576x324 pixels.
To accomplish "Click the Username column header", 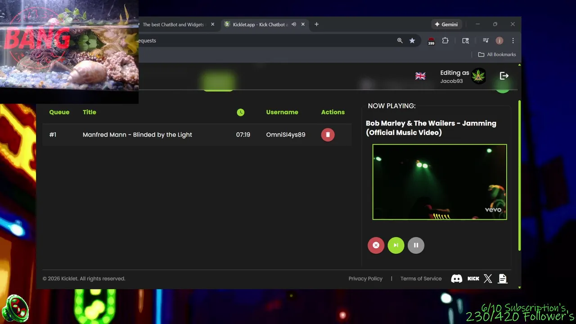I will (282, 112).
